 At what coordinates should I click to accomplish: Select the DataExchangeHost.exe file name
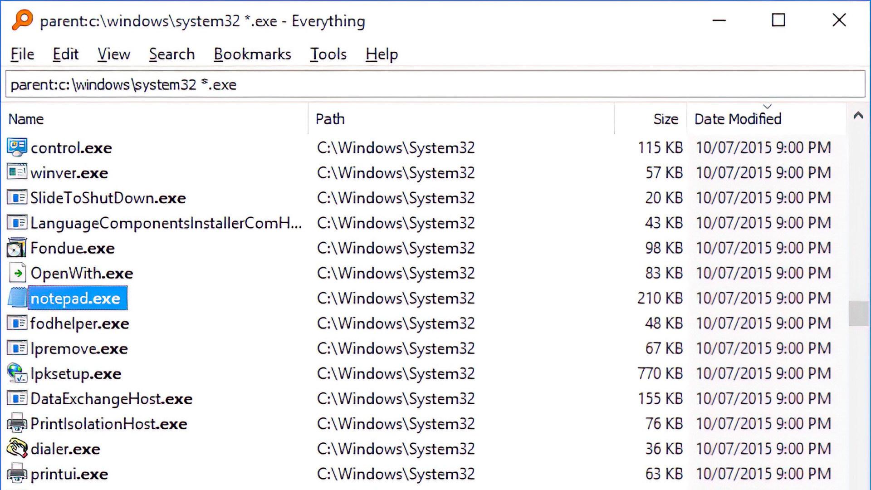(112, 399)
